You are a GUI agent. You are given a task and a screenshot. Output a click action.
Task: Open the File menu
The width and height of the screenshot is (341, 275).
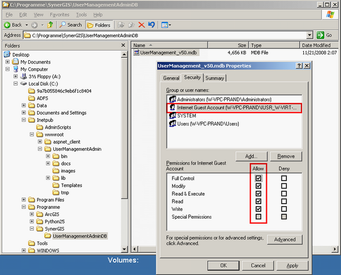coord(9,15)
